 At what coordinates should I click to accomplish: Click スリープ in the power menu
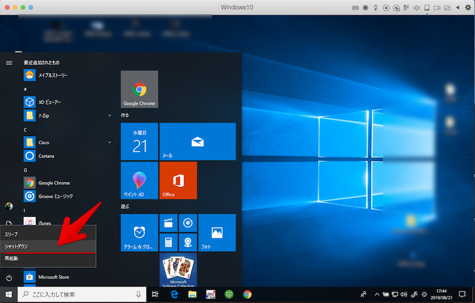11,234
